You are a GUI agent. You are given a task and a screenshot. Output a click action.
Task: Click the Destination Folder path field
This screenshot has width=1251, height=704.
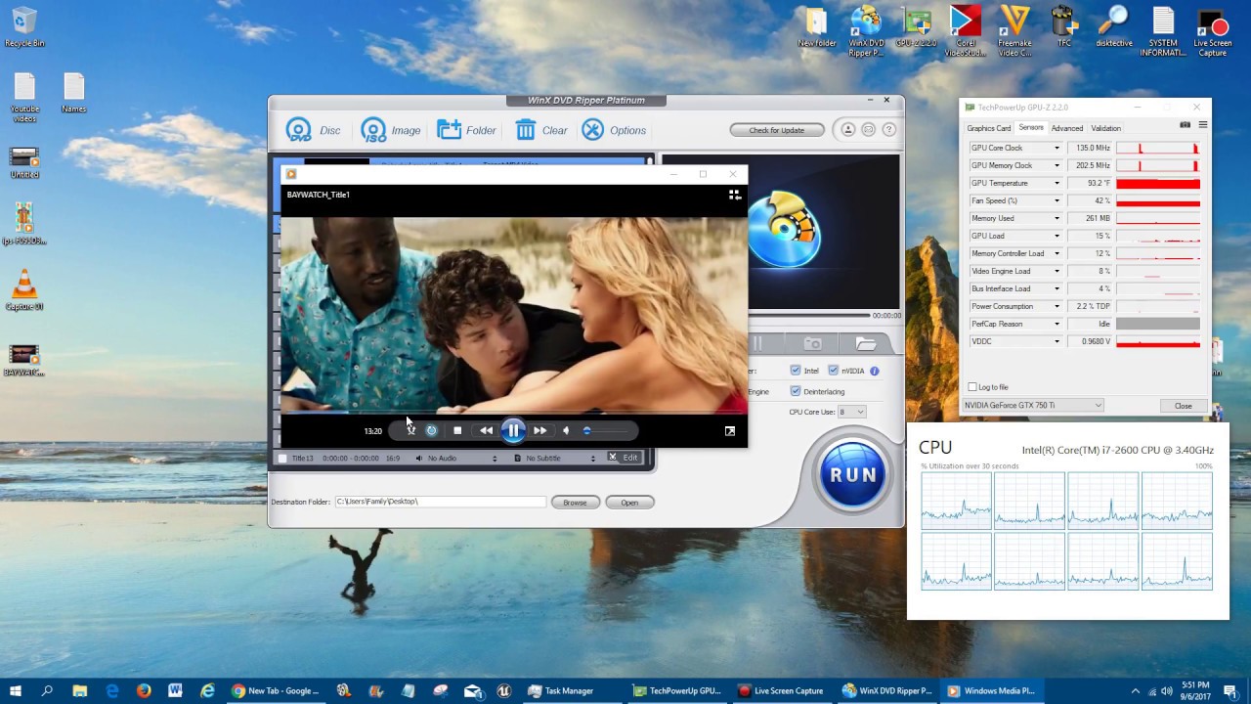tap(440, 502)
